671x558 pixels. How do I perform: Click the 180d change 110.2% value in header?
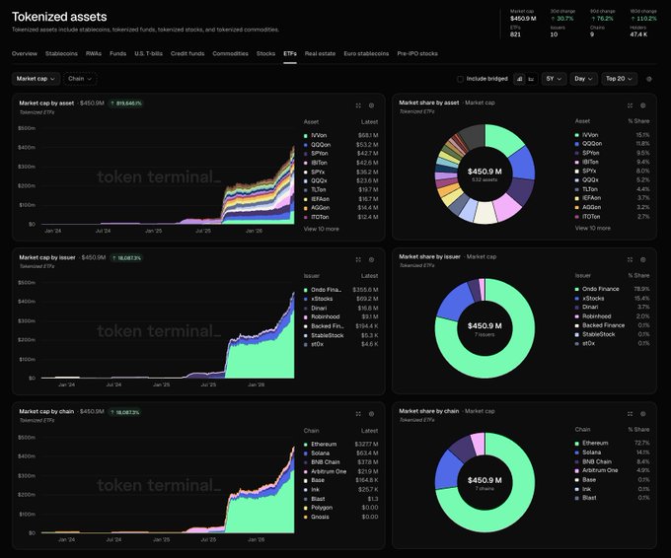(x=643, y=19)
